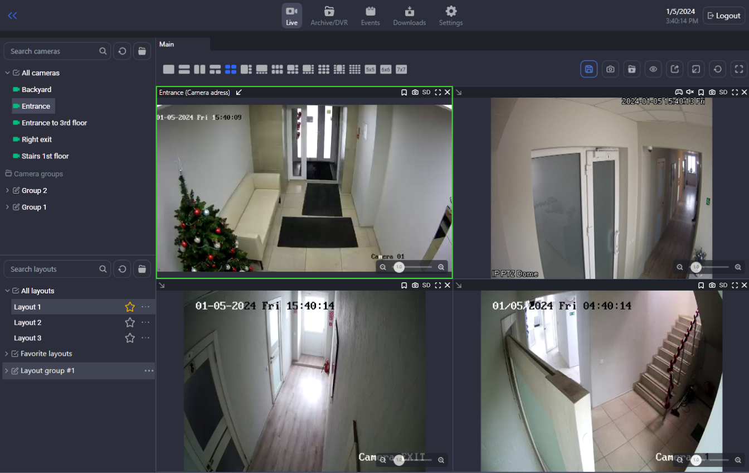Switch to the 6x6 grid layout
The image size is (749, 473).
(x=386, y=69)
